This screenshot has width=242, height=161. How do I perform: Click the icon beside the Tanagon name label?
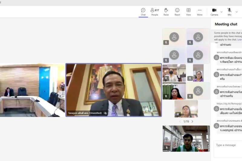point(105,113)
